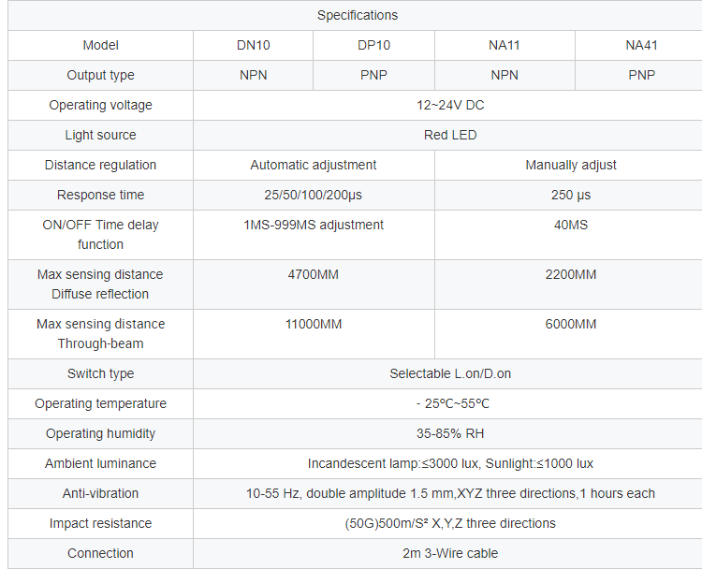The height and width of the screenshot is (569, 702).
Task: Select the 12~24V DC voltage value
Action: pos(450,105)
